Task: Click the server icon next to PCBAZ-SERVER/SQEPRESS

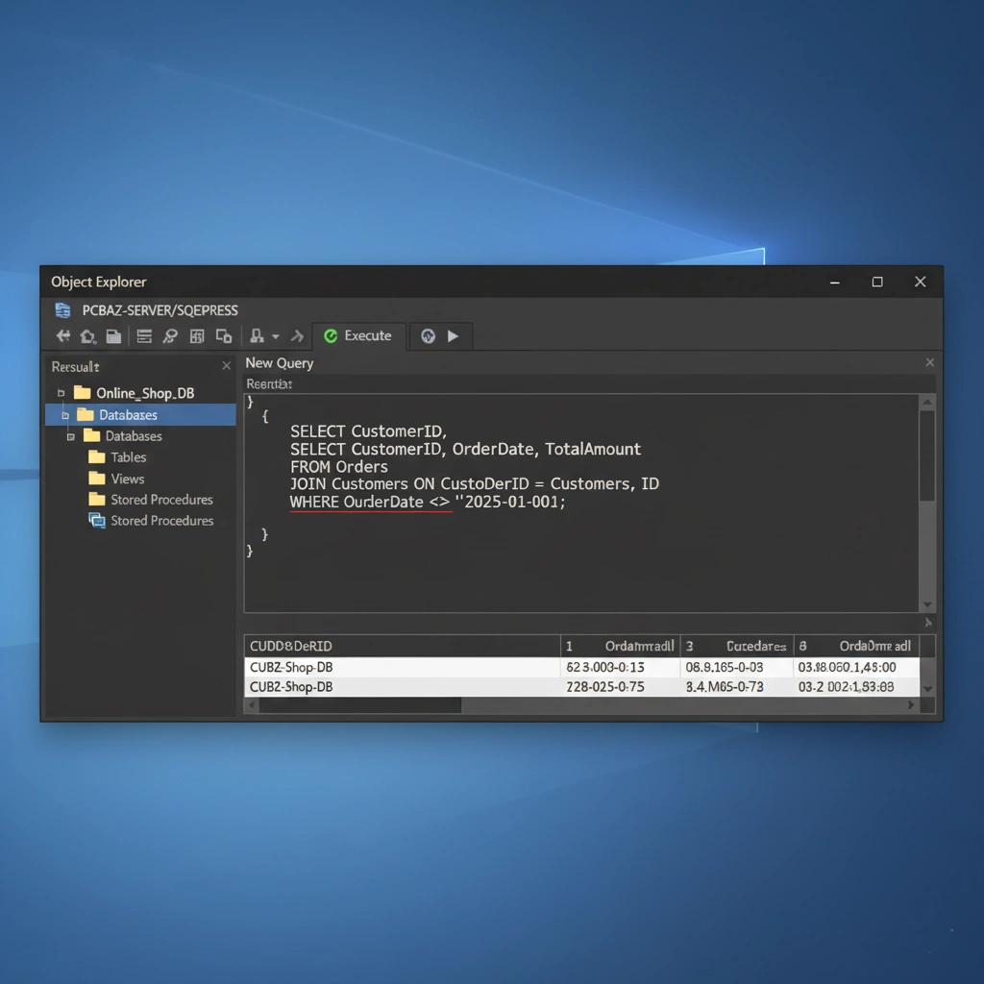Action: click(x=61, y=309)
